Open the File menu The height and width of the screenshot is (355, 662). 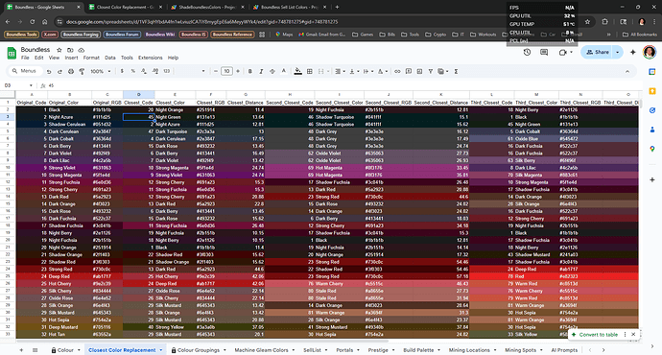pos(25,58)
